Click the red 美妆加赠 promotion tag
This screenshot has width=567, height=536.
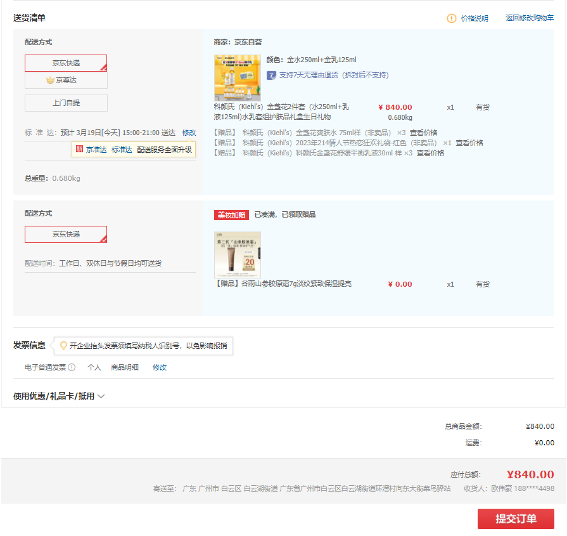click(231, 215)
